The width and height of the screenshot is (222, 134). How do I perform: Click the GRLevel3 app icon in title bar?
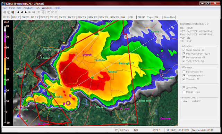(x=3, y=3)
